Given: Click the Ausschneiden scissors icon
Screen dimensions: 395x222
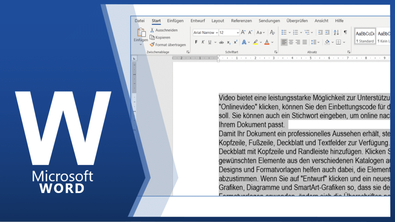Looking at the screenshot, I should 152,30.
